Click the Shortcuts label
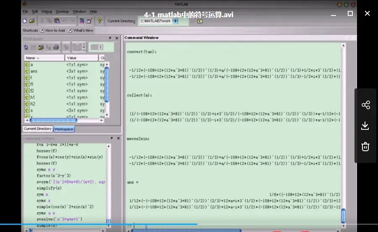Screen dimensions: 378x232 point(30,31)
